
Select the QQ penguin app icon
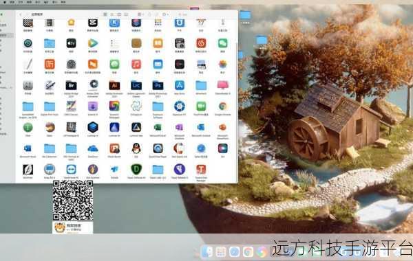(136, 148)
